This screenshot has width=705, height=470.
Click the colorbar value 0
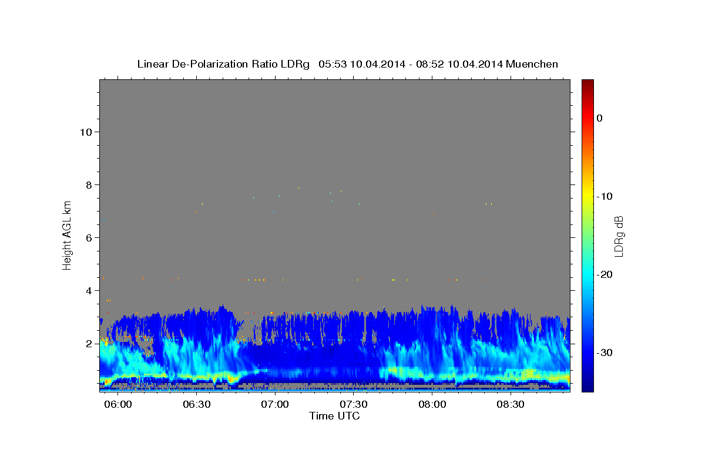tap(600, 118)
